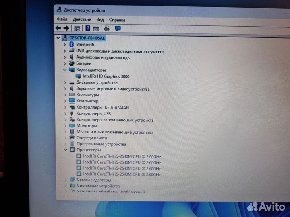The image size is (290, 217).
Task: Click the disk icon next to Дисковые устройства
Action: pos(72,83)
